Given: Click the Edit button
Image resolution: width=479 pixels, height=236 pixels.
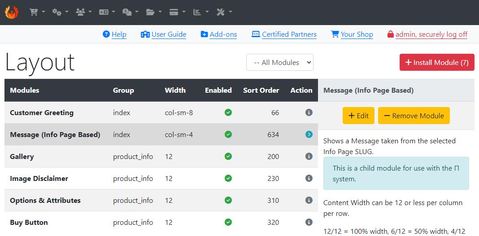Looking at the screenshot, I should tap(358, 116).
